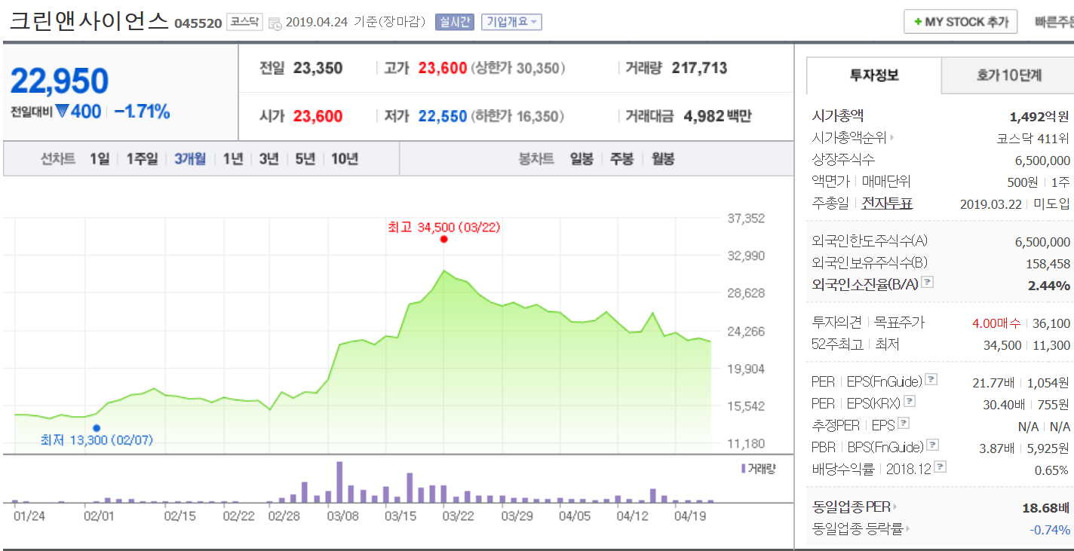Click the purple 거래량 legend marker
Viewport: 1074px width, 551px height.
coord(743,468)
